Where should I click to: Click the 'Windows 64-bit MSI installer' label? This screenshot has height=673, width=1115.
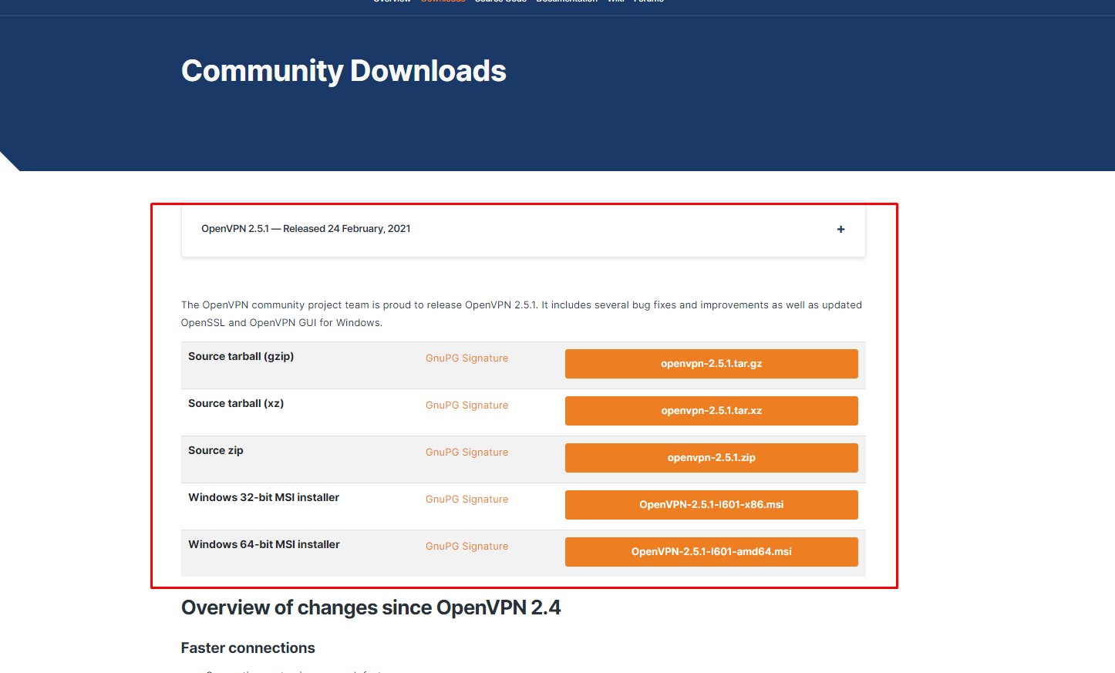[264, 544]
